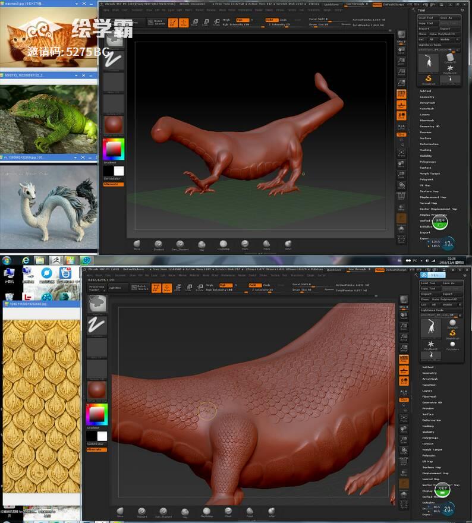Open Transform menu in lower ZBrush menu bar
Viewport: 472px width, 523px height.
(x=297, y=276)
